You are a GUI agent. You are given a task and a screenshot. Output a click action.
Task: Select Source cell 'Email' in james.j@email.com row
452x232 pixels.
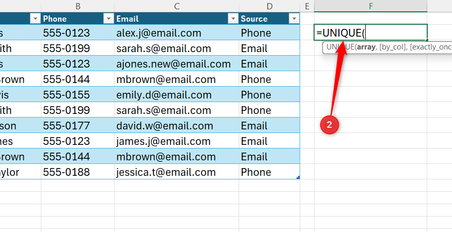point(269,141)
